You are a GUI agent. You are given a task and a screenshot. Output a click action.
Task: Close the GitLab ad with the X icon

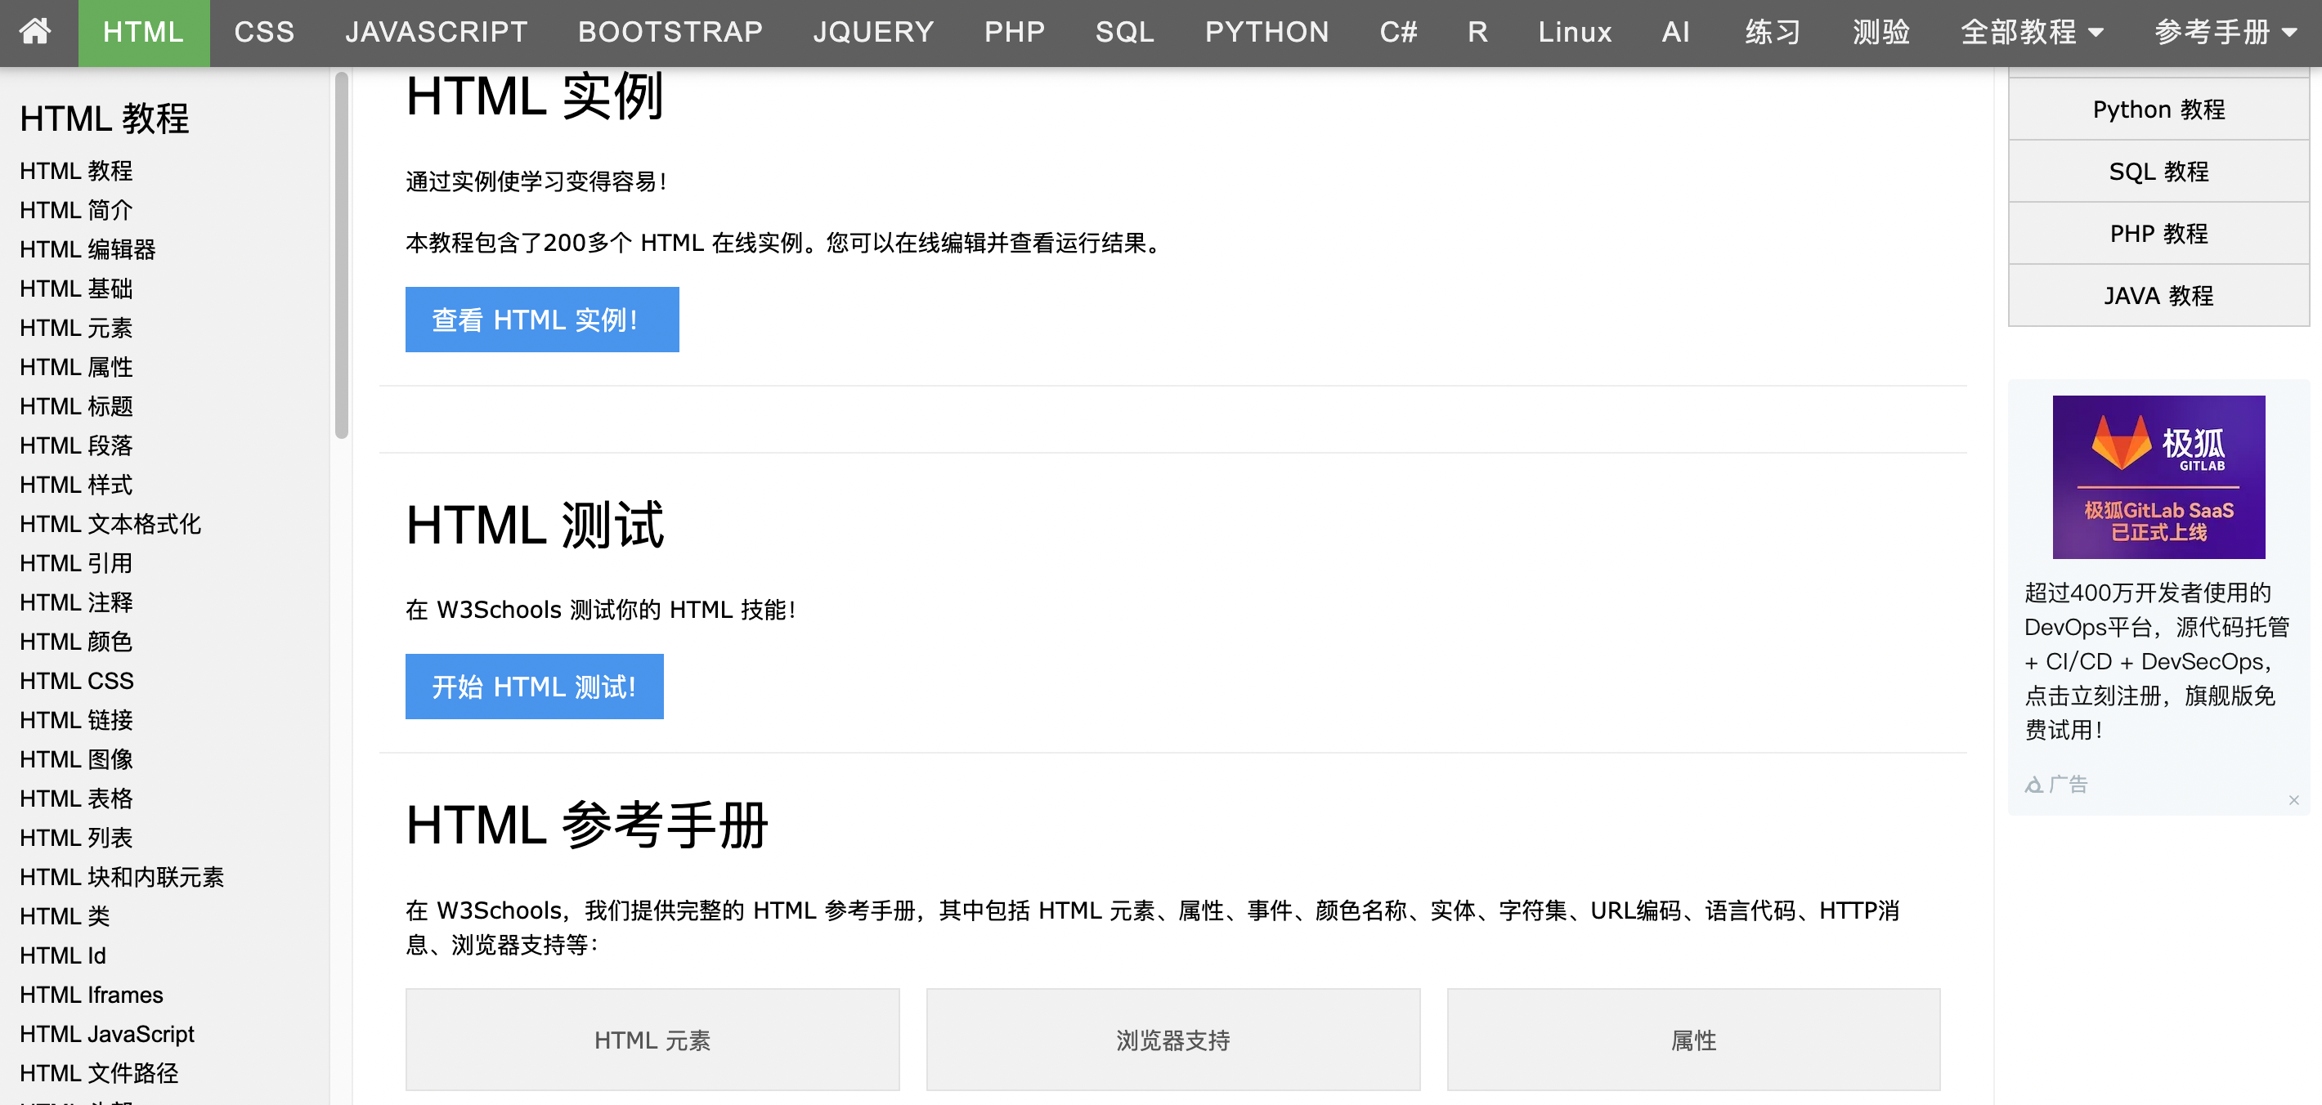2294,799
